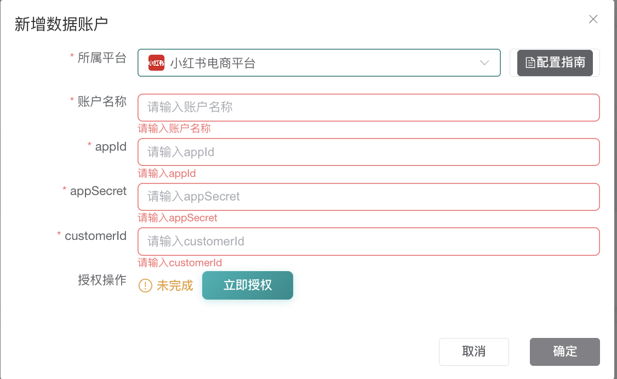Focus the customerId input field
The height and width of the screenshot is (379, 617).
pos(368,242)
